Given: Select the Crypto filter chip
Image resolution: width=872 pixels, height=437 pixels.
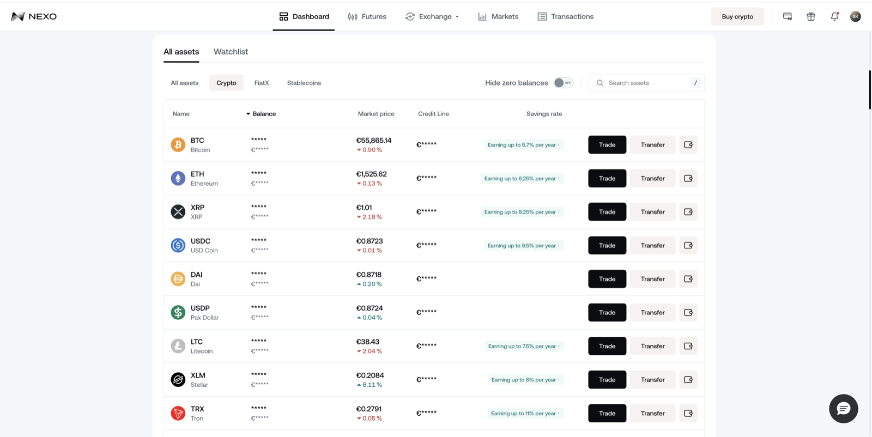Looking at the screenshot, I should (x=226, y=83).
